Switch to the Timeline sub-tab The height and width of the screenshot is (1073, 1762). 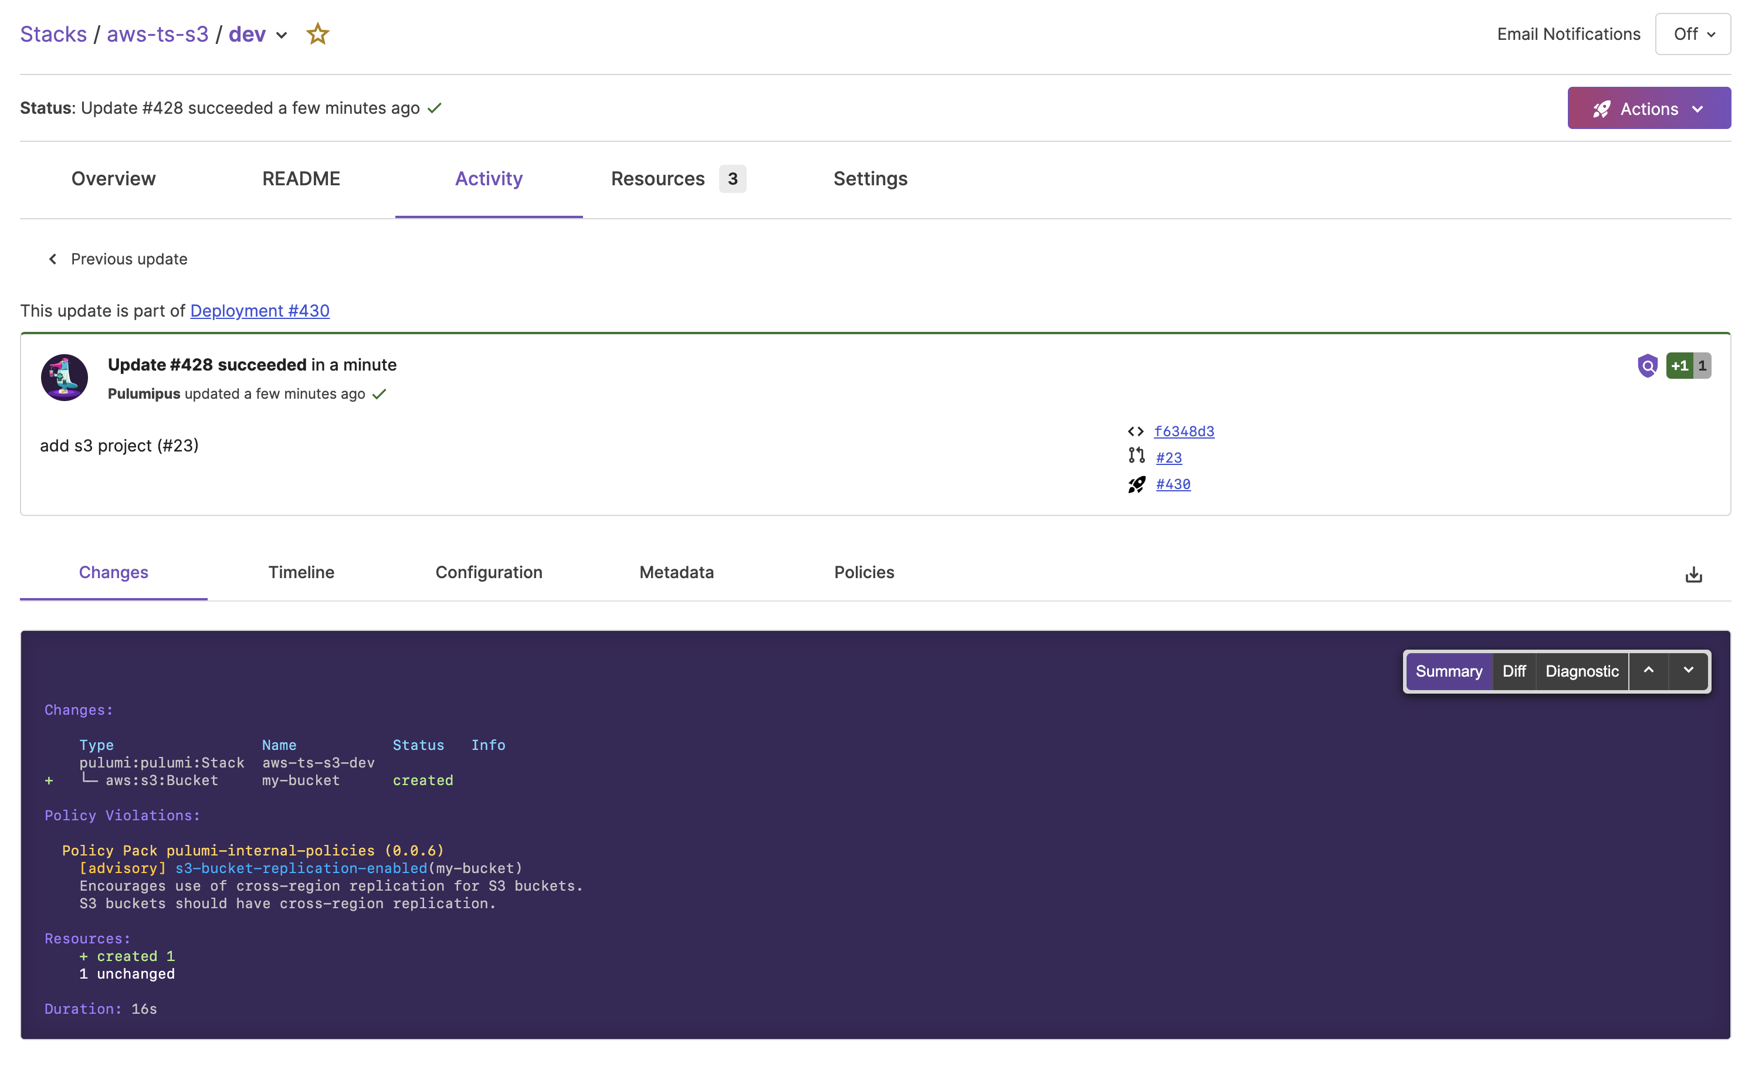pyautogui.click(x=301, y=572)
